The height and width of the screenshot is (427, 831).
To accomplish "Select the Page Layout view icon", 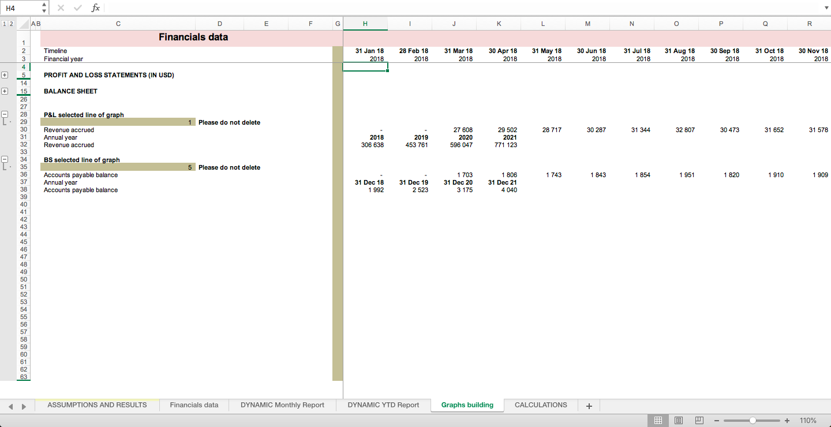I will click(x=679, y=420).
